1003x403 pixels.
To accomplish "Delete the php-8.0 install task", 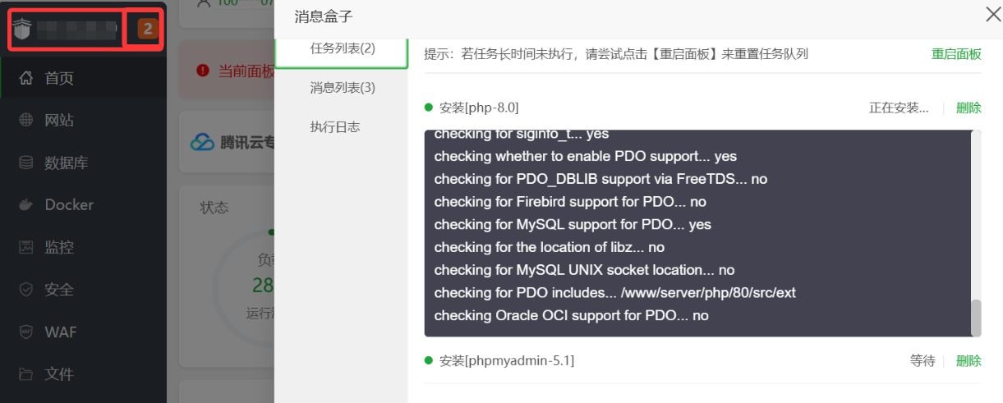I will click(x=968, y=108).
